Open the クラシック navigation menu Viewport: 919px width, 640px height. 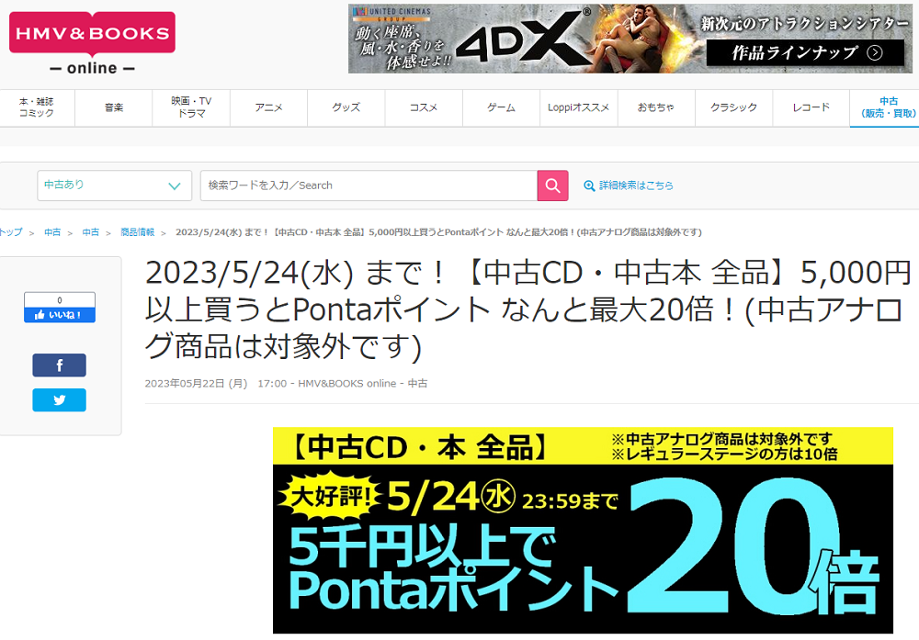click(x=733, y=107)
